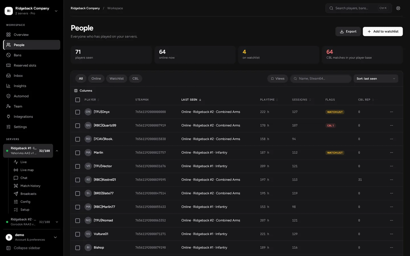The image size is (410, 256).
Task: Open the Automod shield icon
Action: 9,96
